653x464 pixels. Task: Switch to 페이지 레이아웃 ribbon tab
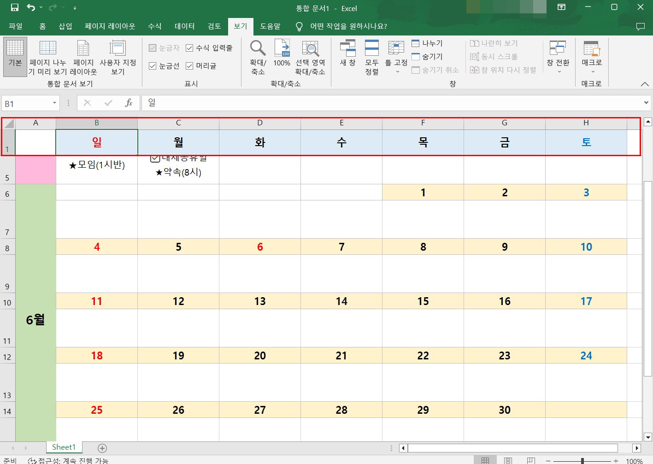(x=110, y=26)
